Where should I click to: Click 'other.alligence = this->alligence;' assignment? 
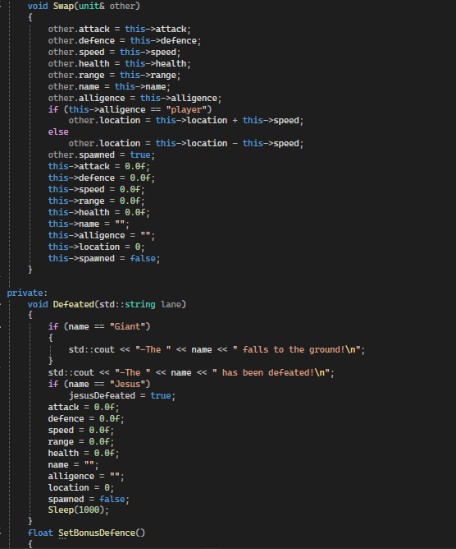pos(135,98)
